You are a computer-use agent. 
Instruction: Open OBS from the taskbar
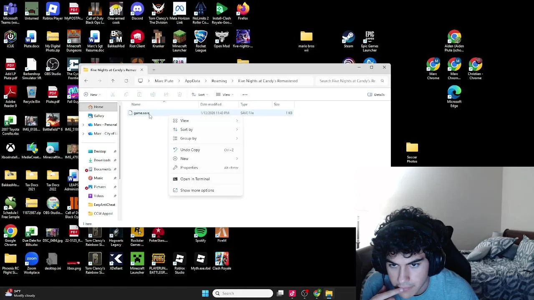click(x=305, y=293)
